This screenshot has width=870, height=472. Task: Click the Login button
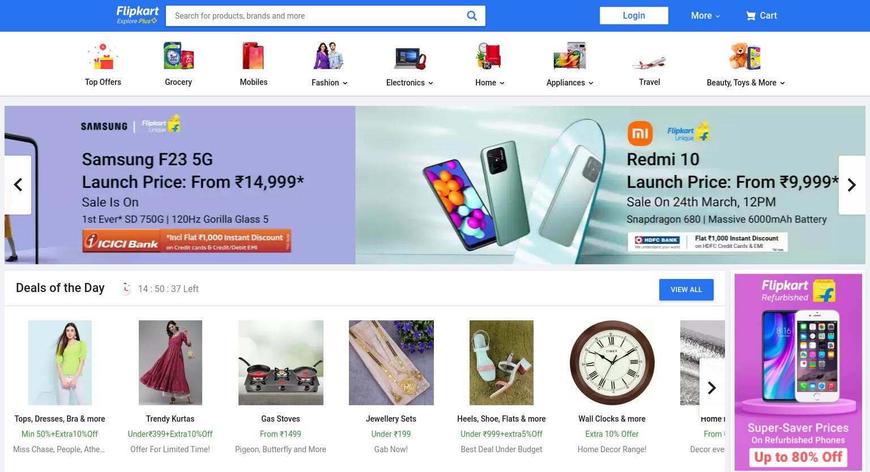point(634,15)
